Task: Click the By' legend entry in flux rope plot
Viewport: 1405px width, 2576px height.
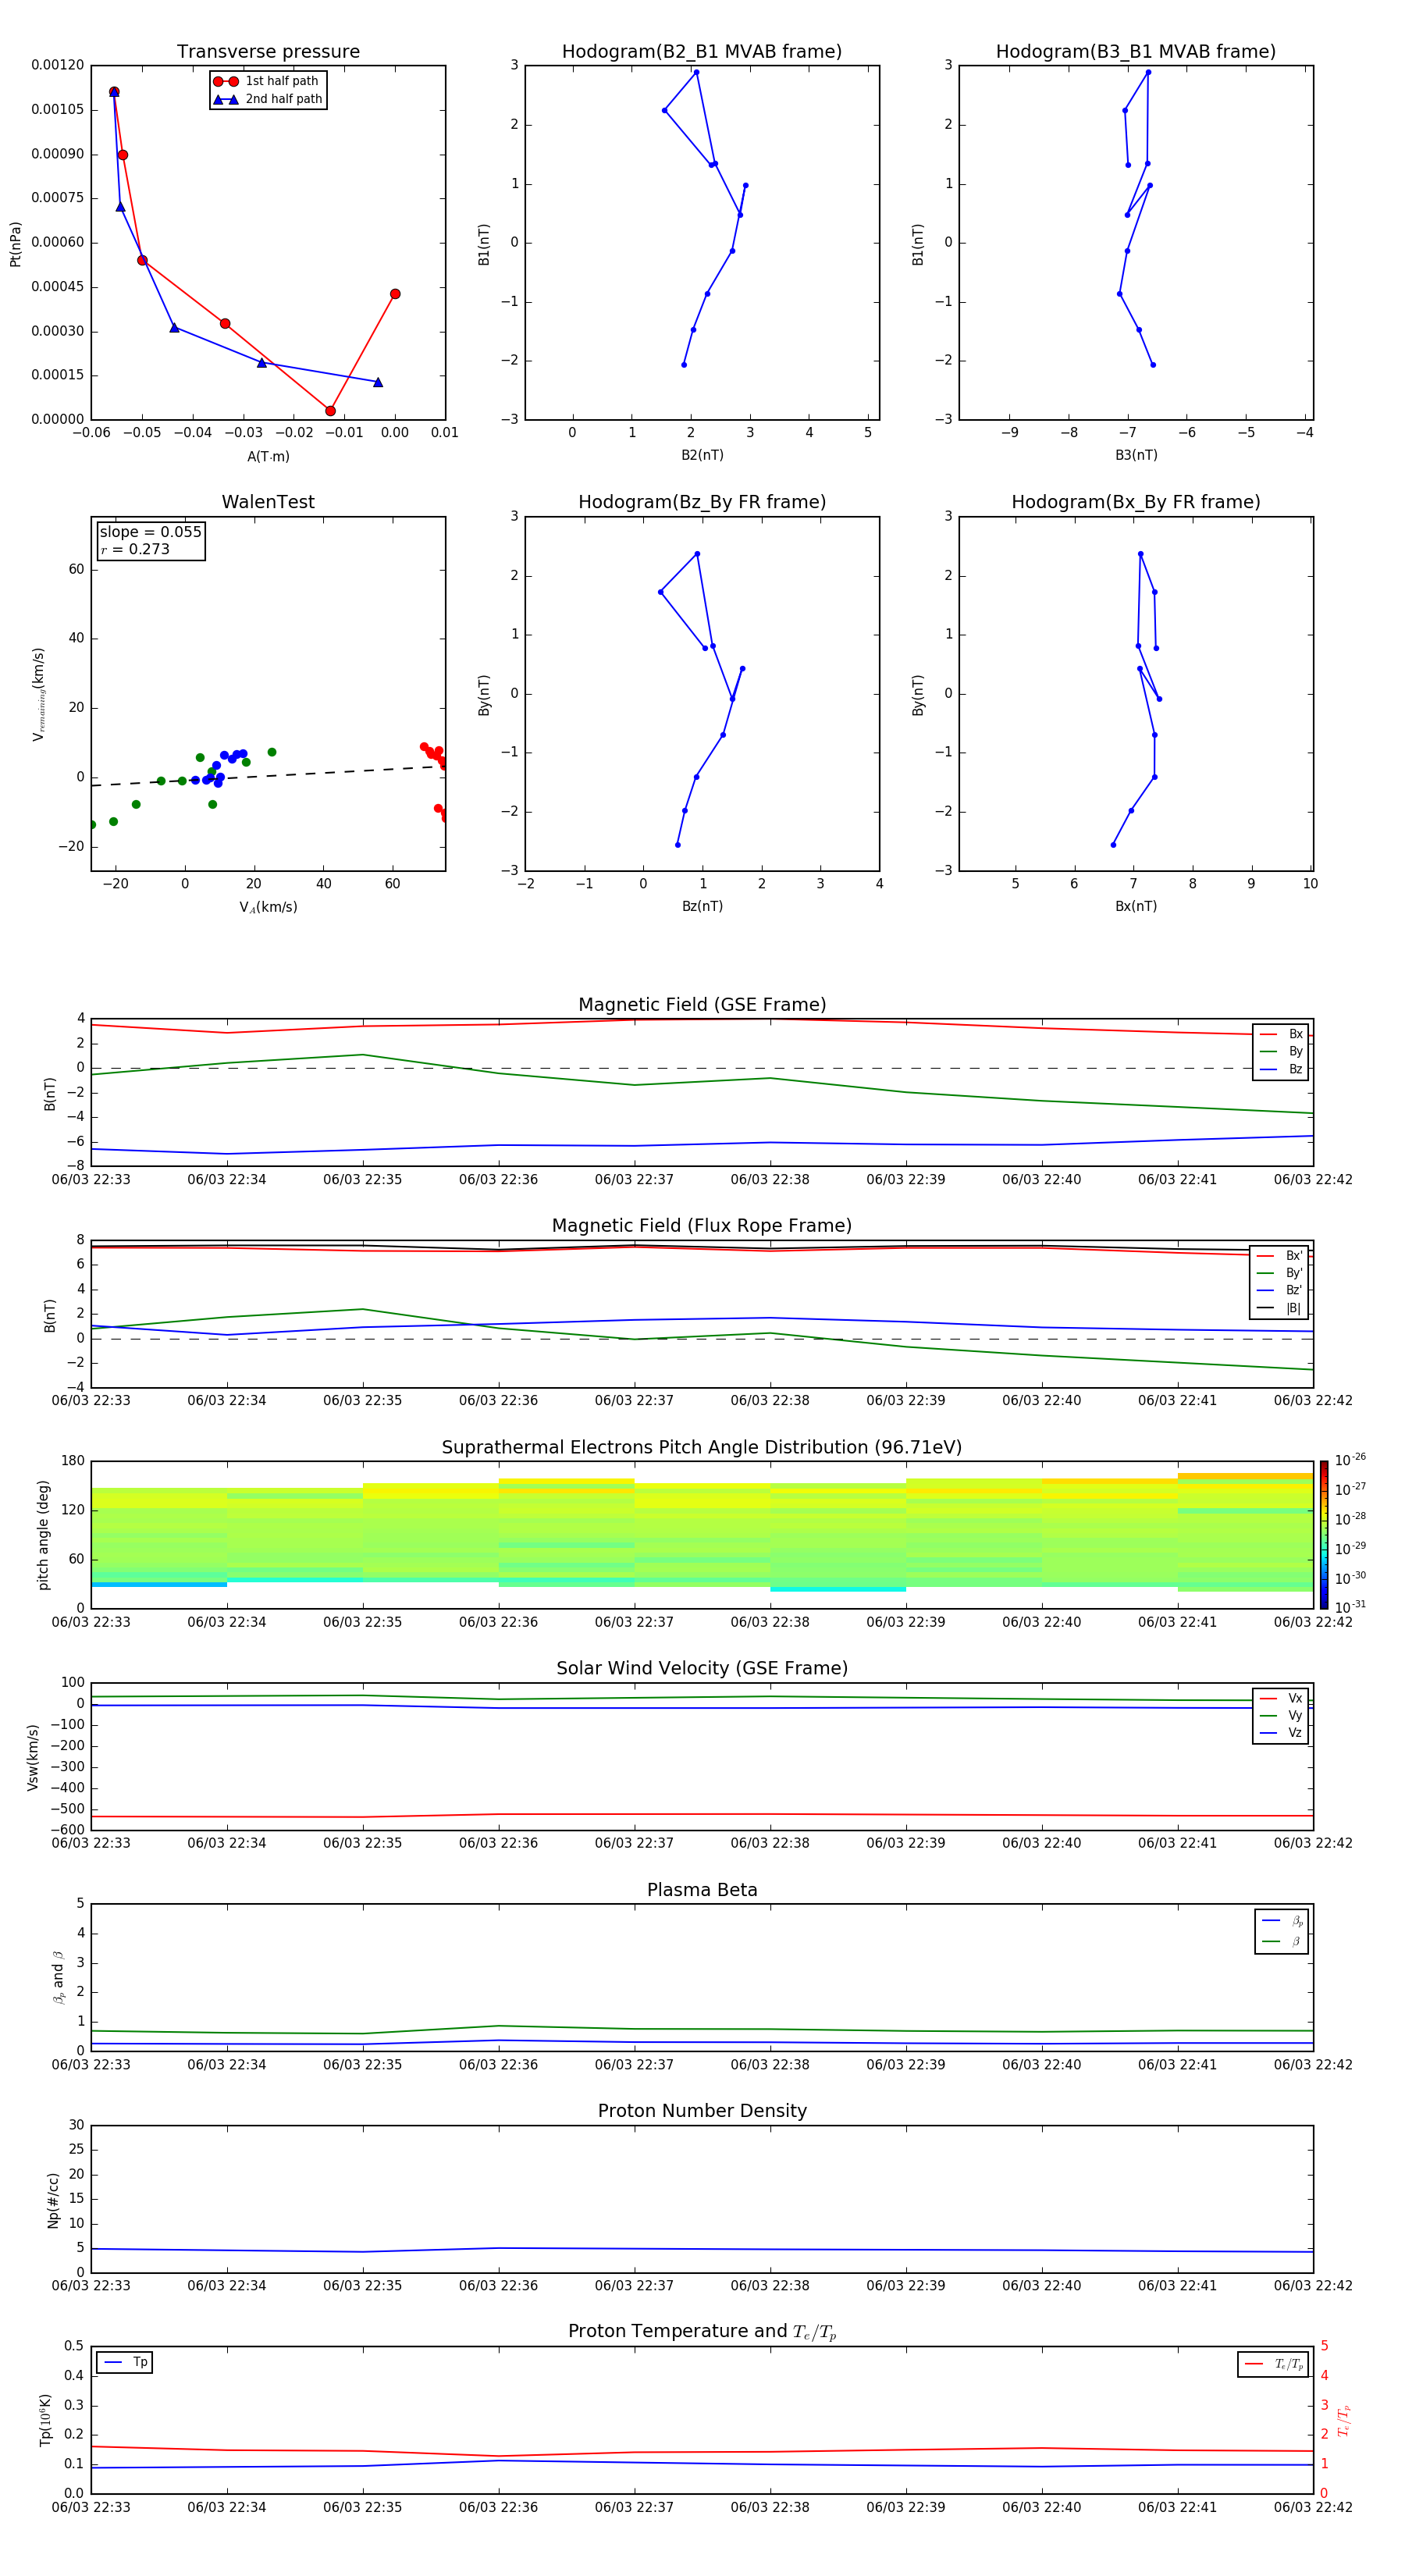Action: (1279, 1273)
